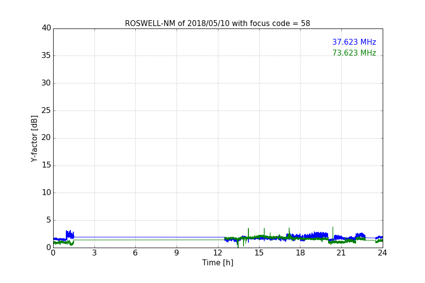Click the green spike just after hour 20
425x283 pixels.
pos(333,231)
